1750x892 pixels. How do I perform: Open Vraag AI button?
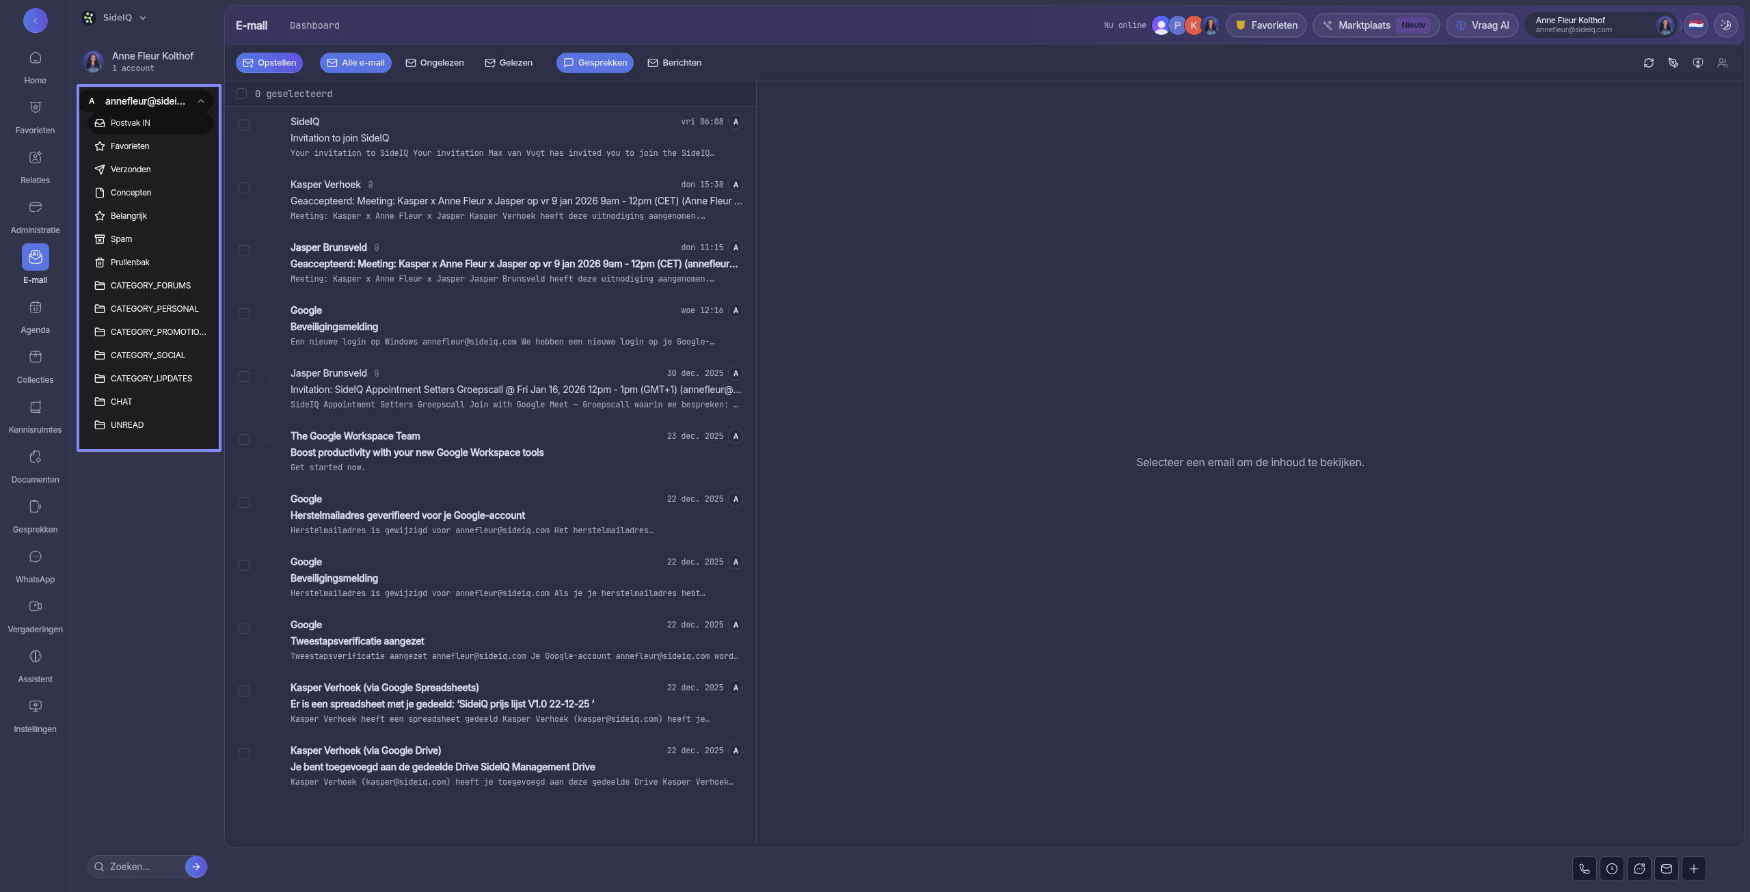1482,25
